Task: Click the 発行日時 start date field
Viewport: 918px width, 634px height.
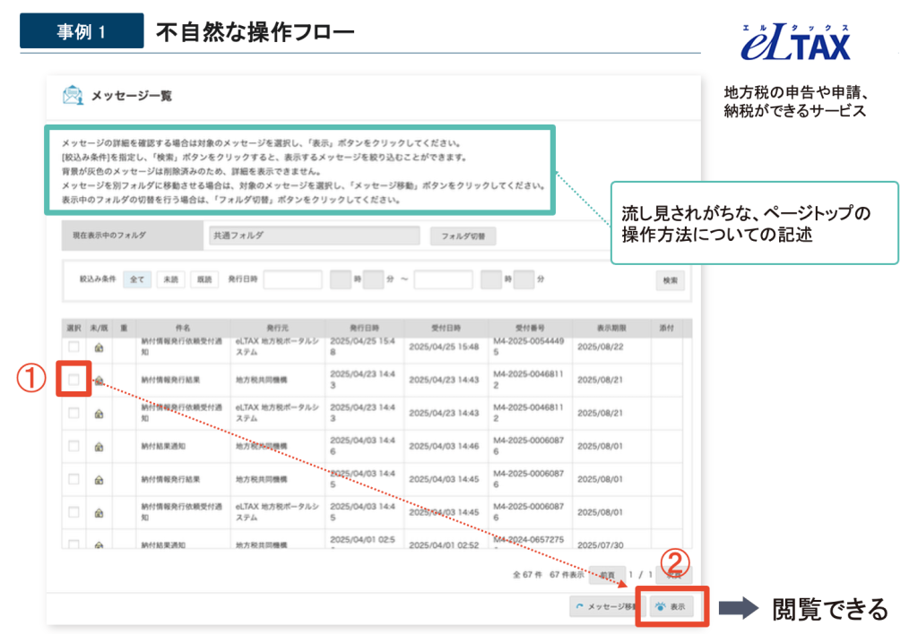Action: pos(292,279)
